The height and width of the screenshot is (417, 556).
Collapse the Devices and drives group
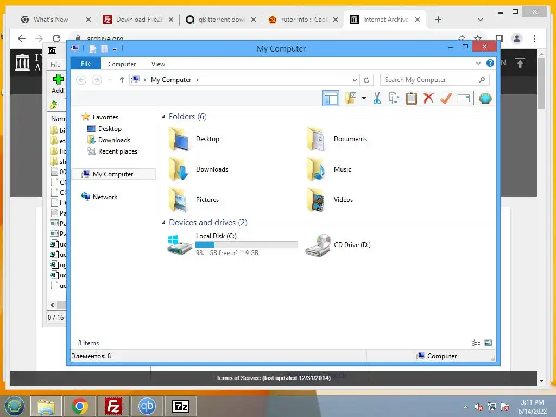click(x=163, y=222)
